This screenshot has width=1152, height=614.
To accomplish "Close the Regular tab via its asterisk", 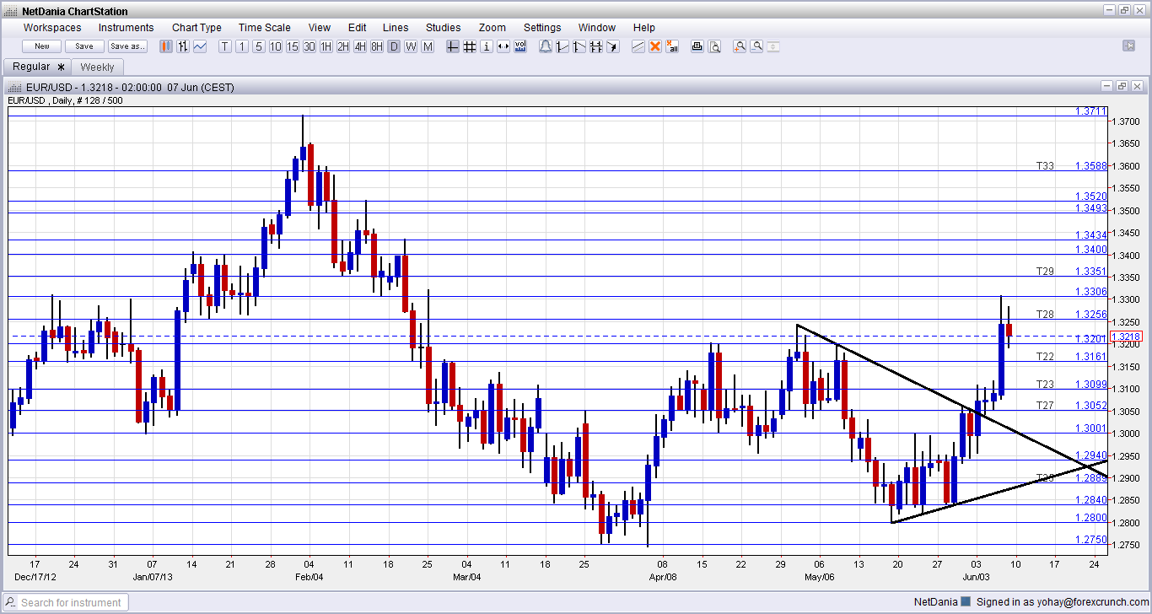I will click(x=61, y=67).
